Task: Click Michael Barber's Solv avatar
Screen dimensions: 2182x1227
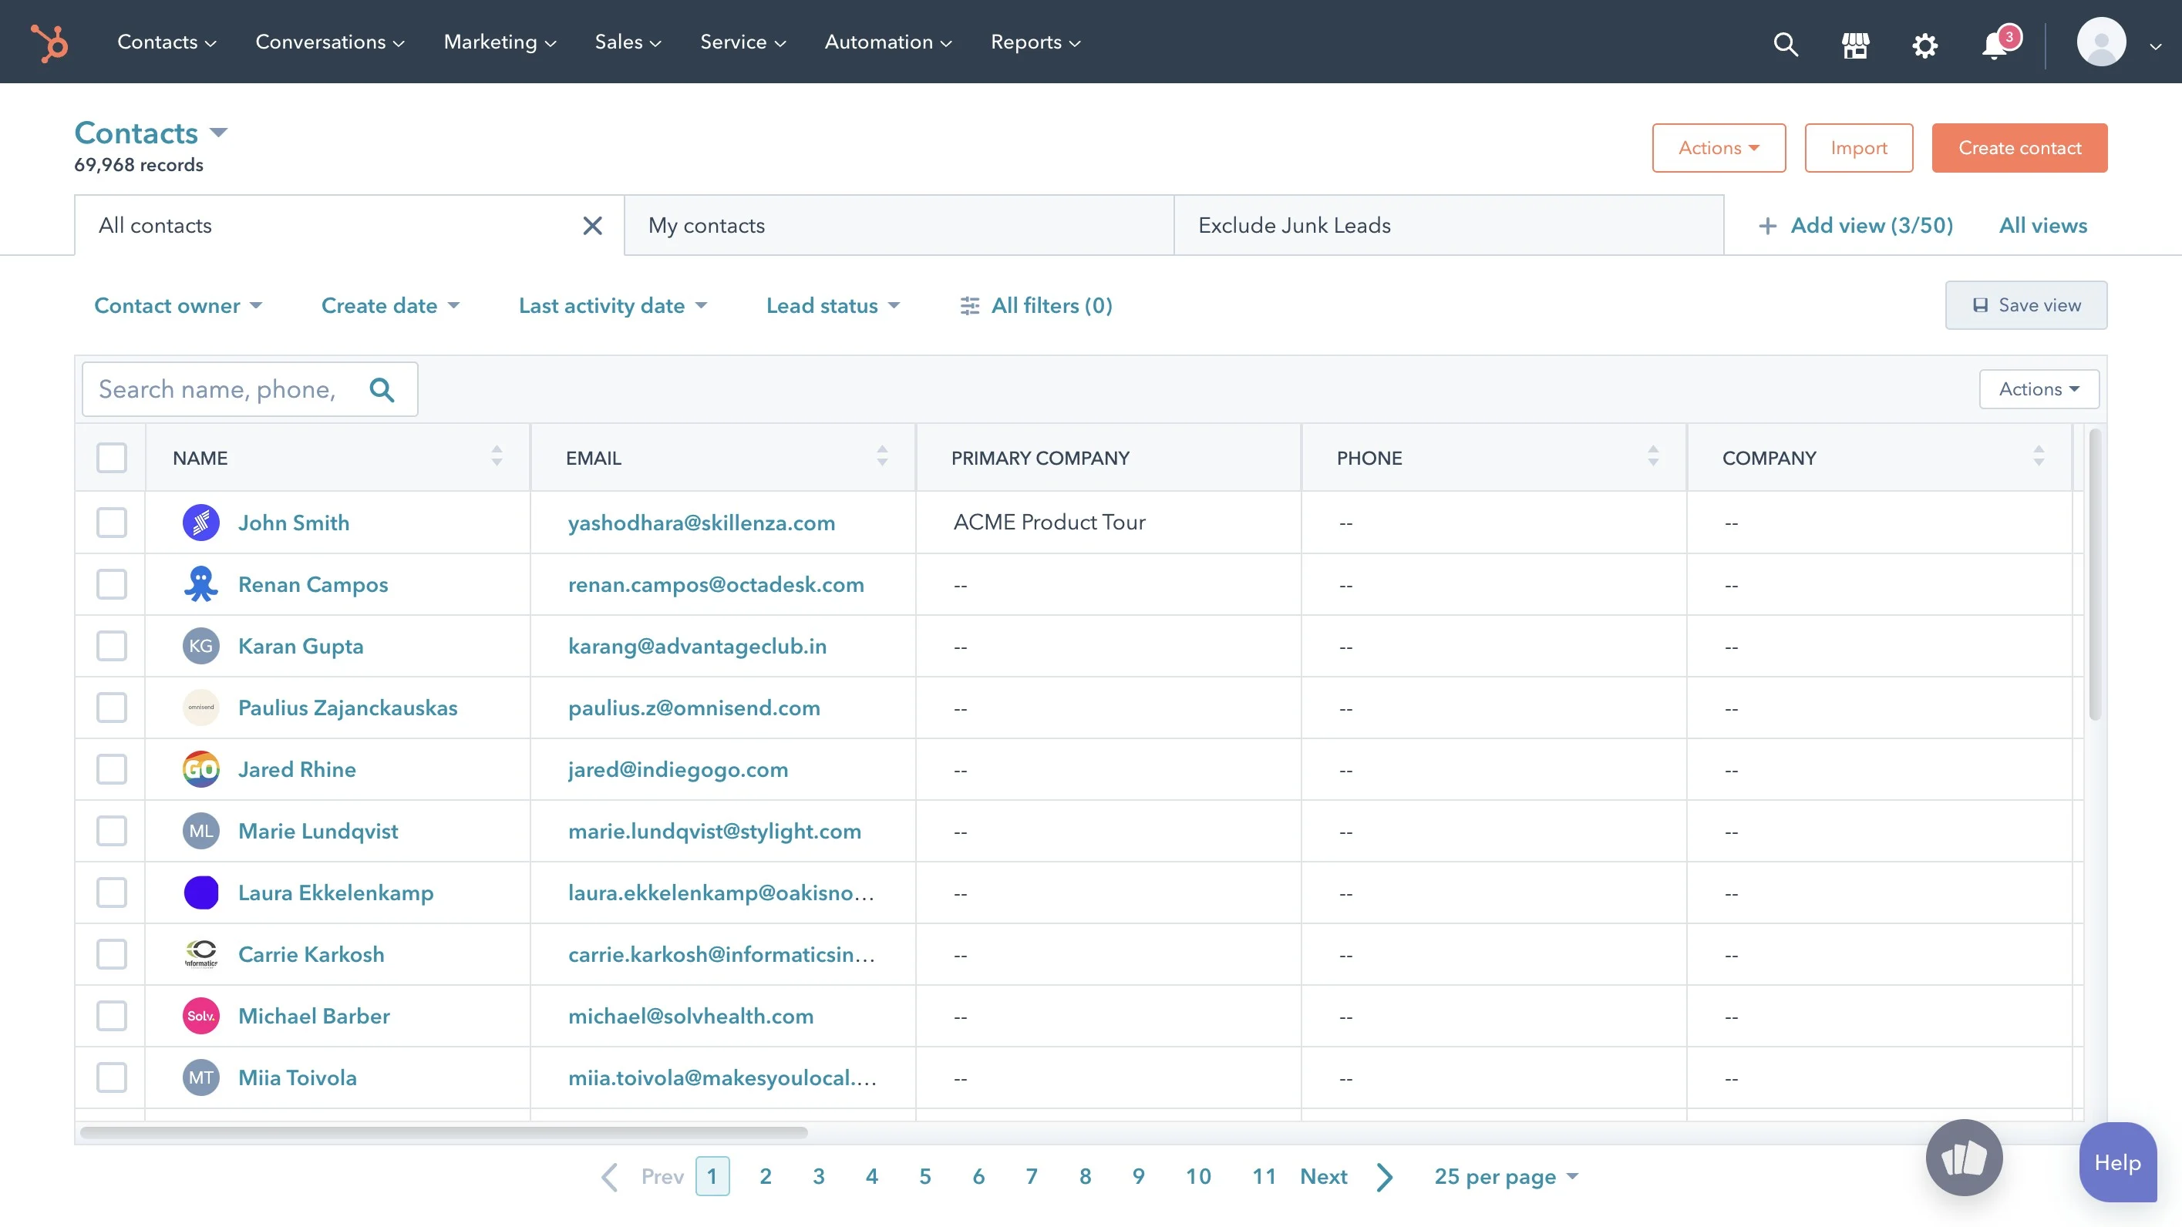Action: 200,1016
